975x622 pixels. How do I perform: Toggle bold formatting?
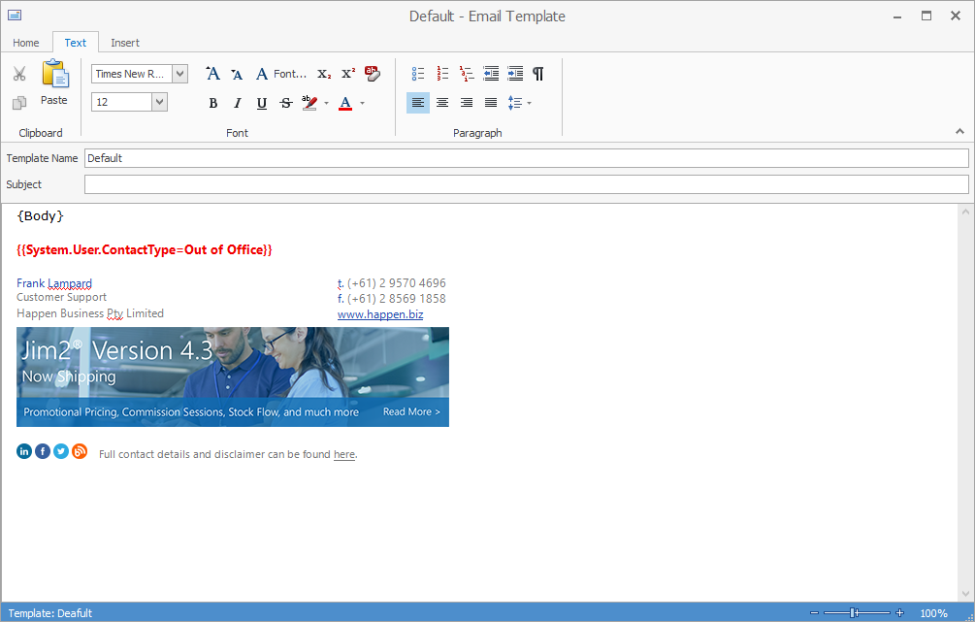click(212, 102)
